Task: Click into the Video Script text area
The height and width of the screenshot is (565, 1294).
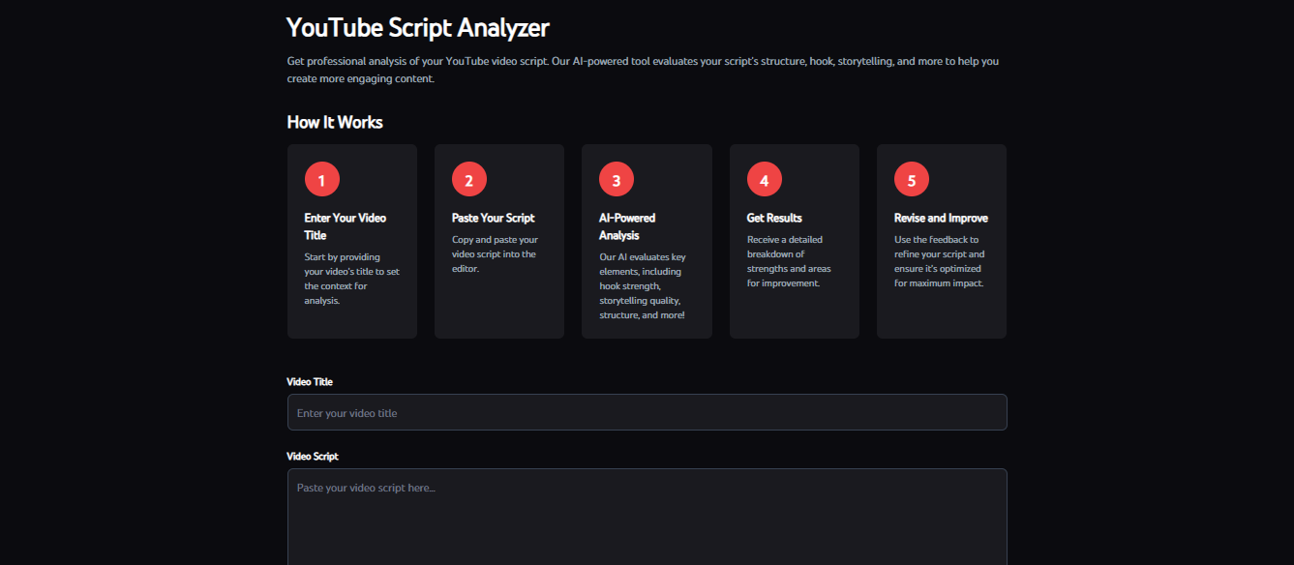Action: point(647,518)
